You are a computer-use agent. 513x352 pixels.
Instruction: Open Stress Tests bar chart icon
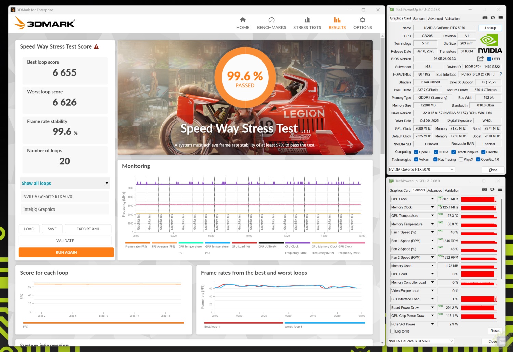coord(307,20)
